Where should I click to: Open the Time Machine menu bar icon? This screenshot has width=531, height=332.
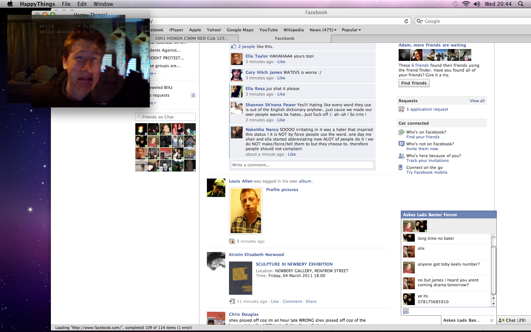point(455,4)
